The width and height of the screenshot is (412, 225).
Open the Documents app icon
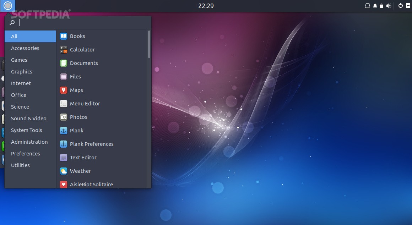(x=64, y=63)
